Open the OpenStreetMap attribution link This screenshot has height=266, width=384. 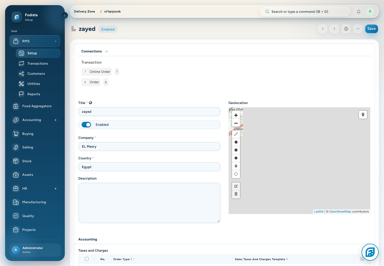coord(340,212)
